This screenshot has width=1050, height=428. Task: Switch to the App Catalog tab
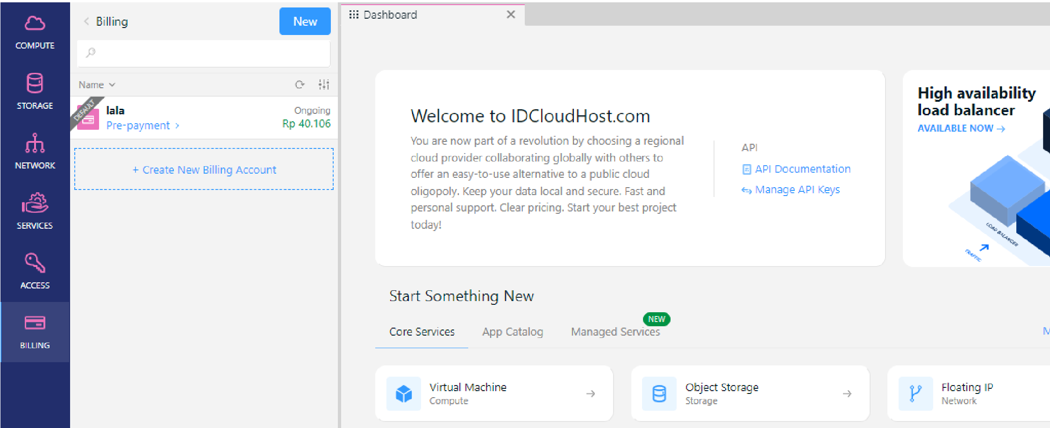pos(513,332)
